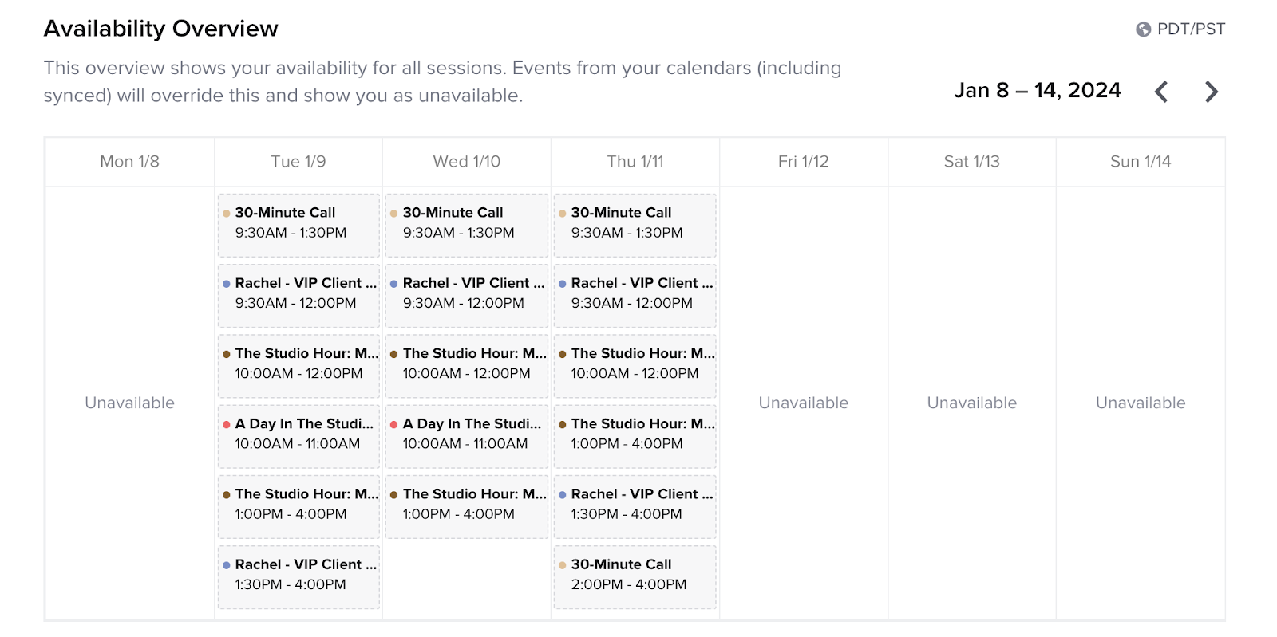Select Thursday Rachel VIP Client 1:30PM block
This screenshot has width=1277, height=637.
[635, 506]
